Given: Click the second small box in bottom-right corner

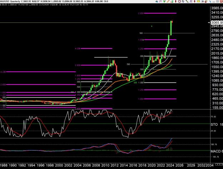Looking at the screenshot, I should click(218, 164).
